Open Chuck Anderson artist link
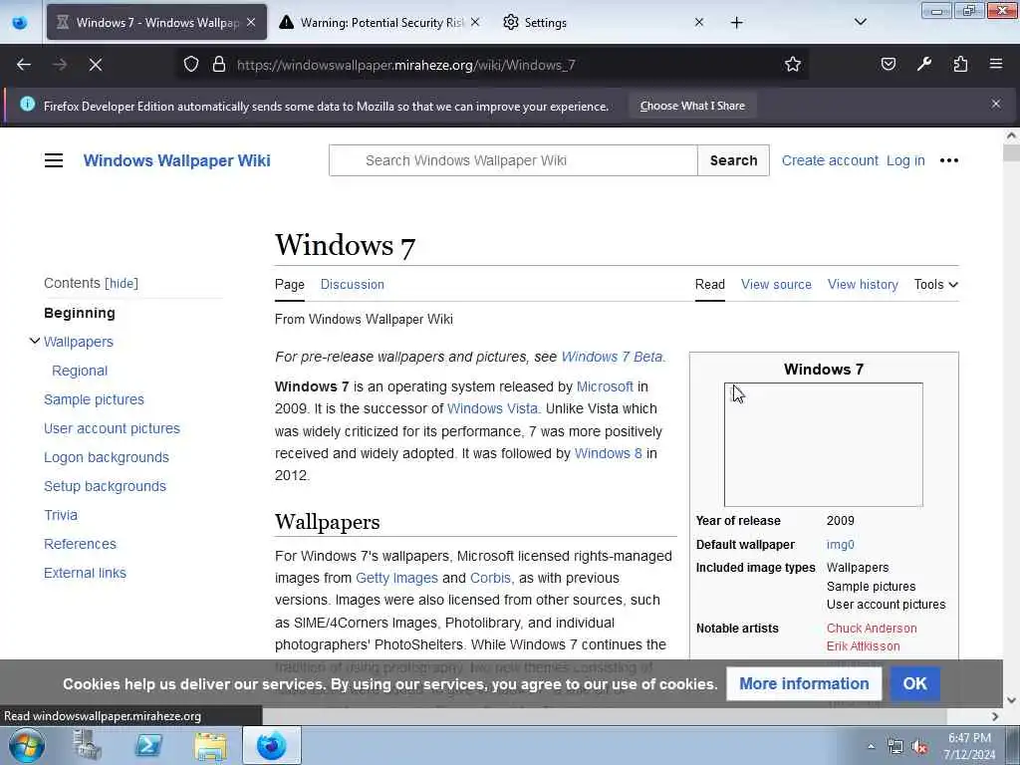This screenshot has height=765, width=1020. pyautogui.click(x=872, y=628)
